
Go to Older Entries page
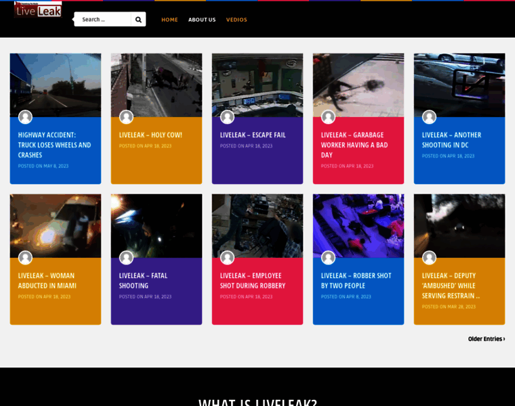pyautogui.click(x=487, y=339)
